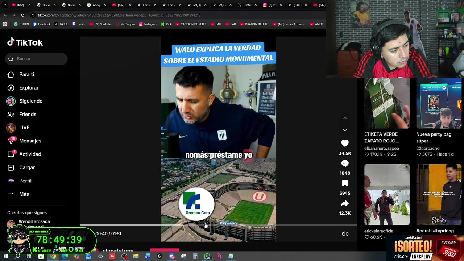The height and width of the screenshot is (261, 464).
Task: Open the Kick bookmark
Action: 166,24
